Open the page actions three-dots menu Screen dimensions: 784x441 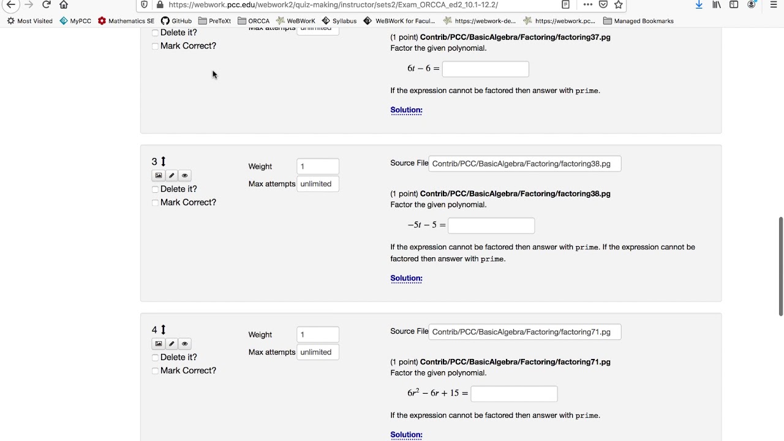[x=588, y=5]
